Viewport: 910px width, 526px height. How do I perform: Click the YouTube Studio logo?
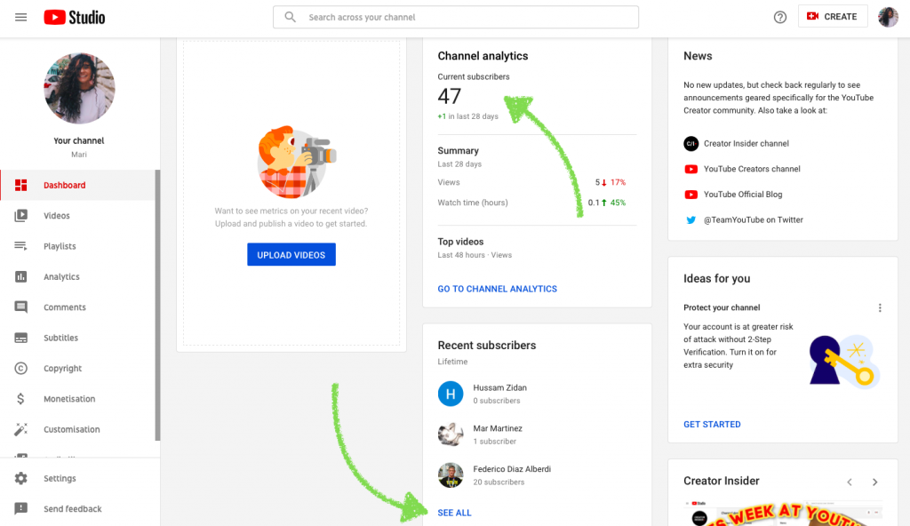(x=74, y=16)
